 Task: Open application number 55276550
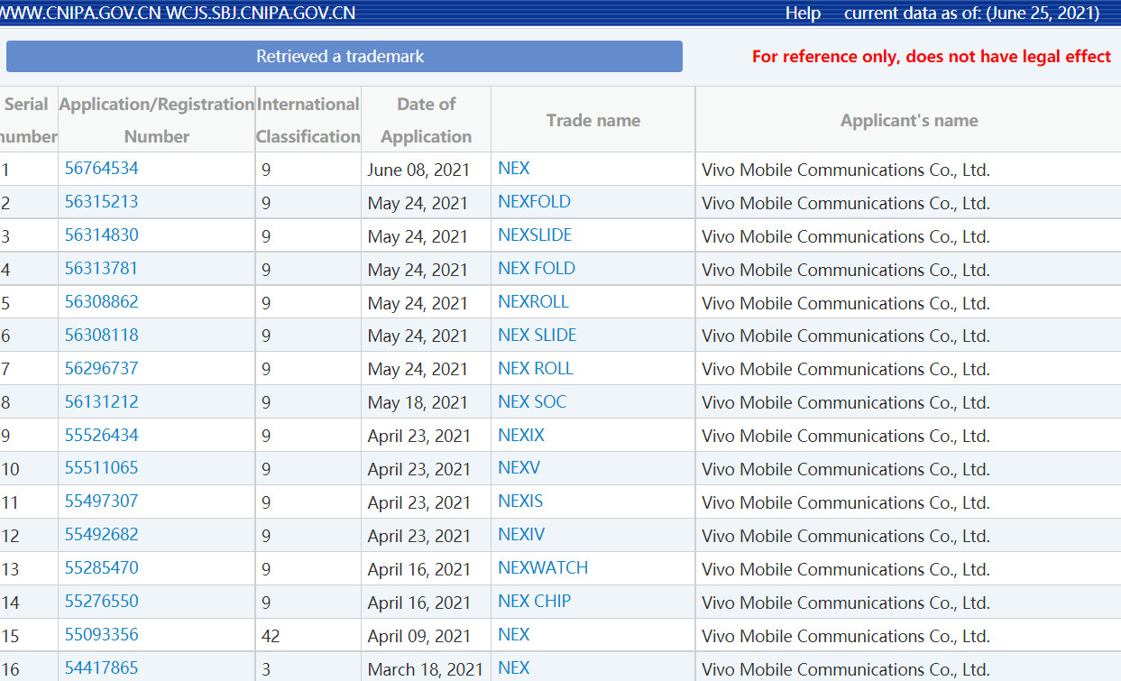[x=102, y=602]
